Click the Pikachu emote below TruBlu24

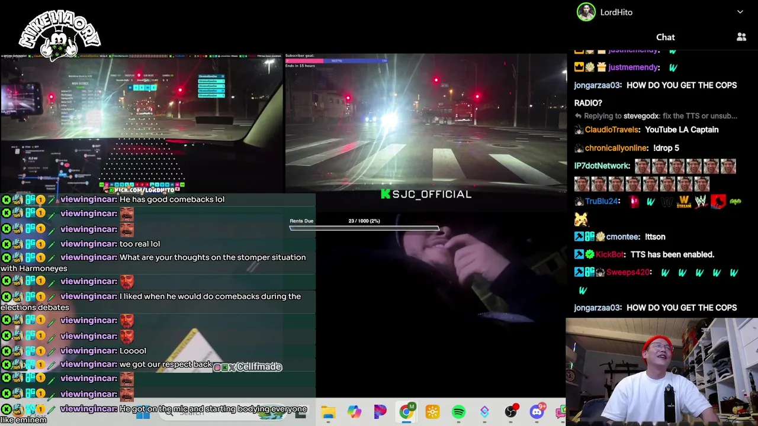pos(581,220)
